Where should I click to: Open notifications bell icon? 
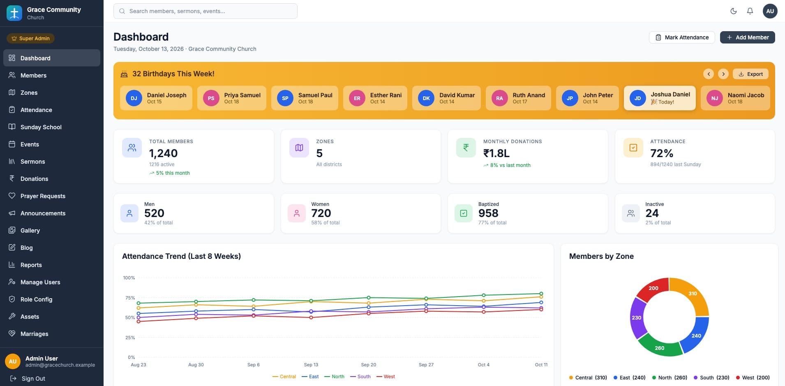tap(750, 11)
